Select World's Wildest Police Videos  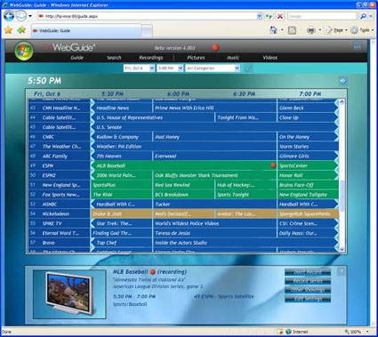coord(214,223)
